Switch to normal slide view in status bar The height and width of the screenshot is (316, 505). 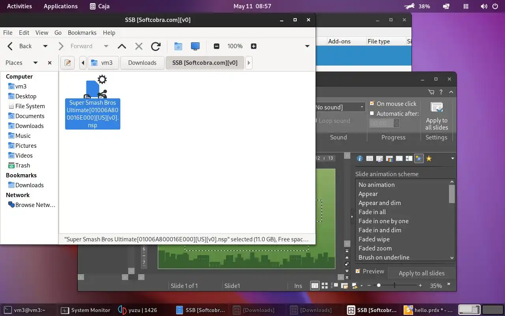[x=315, y=286]
